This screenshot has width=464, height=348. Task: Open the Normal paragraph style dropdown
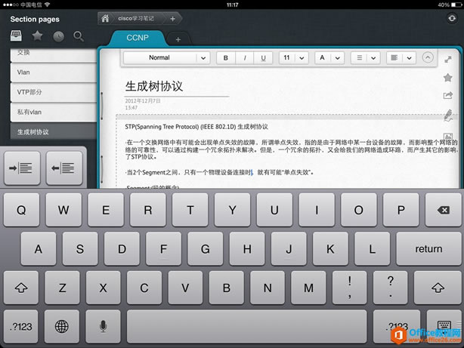[x=166, y=57]
